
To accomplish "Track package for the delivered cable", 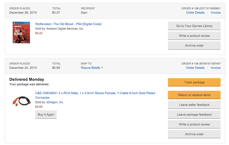I will click(x=194, y=82).
